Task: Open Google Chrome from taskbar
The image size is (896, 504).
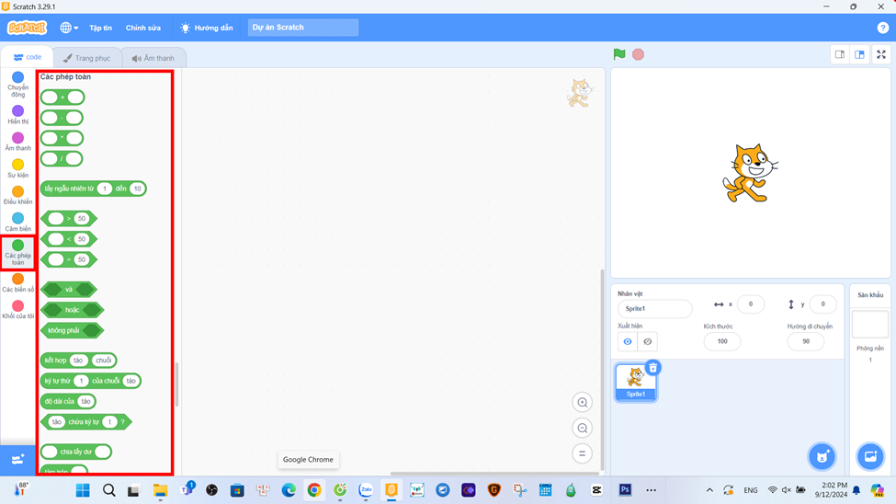Action: tap(314, 490)
